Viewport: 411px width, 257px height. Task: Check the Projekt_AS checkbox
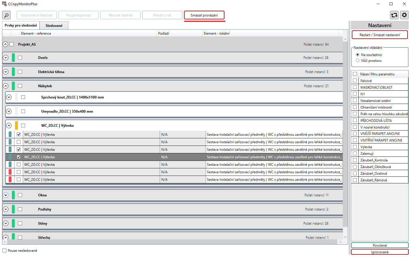[x=12, y=44]
